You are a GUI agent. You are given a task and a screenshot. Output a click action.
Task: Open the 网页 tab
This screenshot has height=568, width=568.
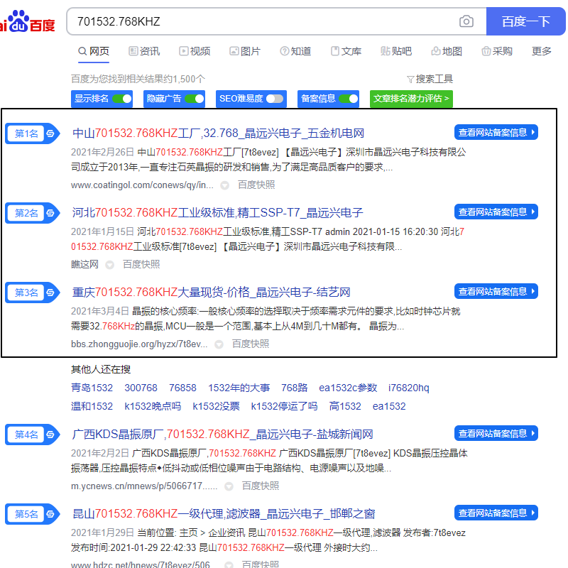[x=94, y=51]
